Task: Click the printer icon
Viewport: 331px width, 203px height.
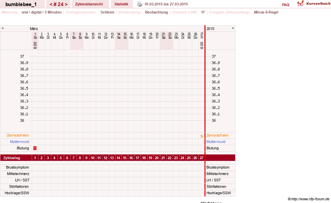Action: pos(140,4)
